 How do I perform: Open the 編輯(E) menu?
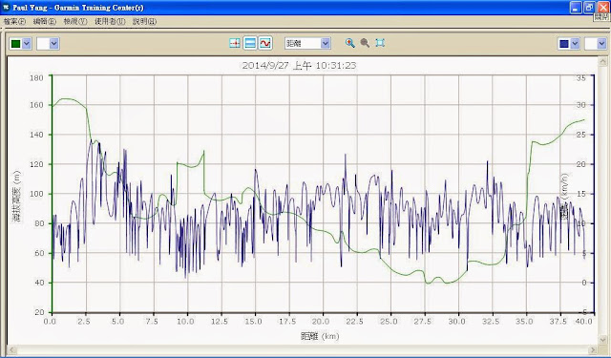click(45, 21)
